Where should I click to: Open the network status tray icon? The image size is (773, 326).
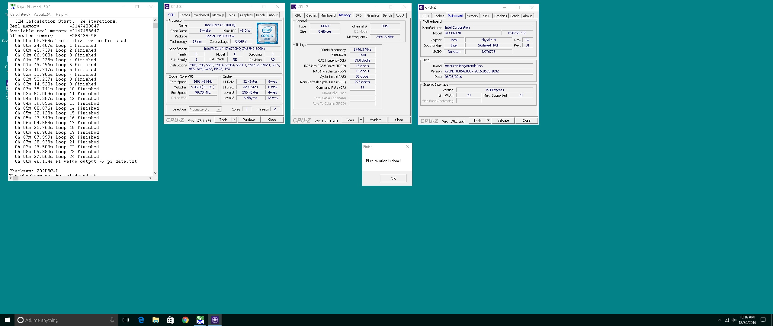click(727, 320)
